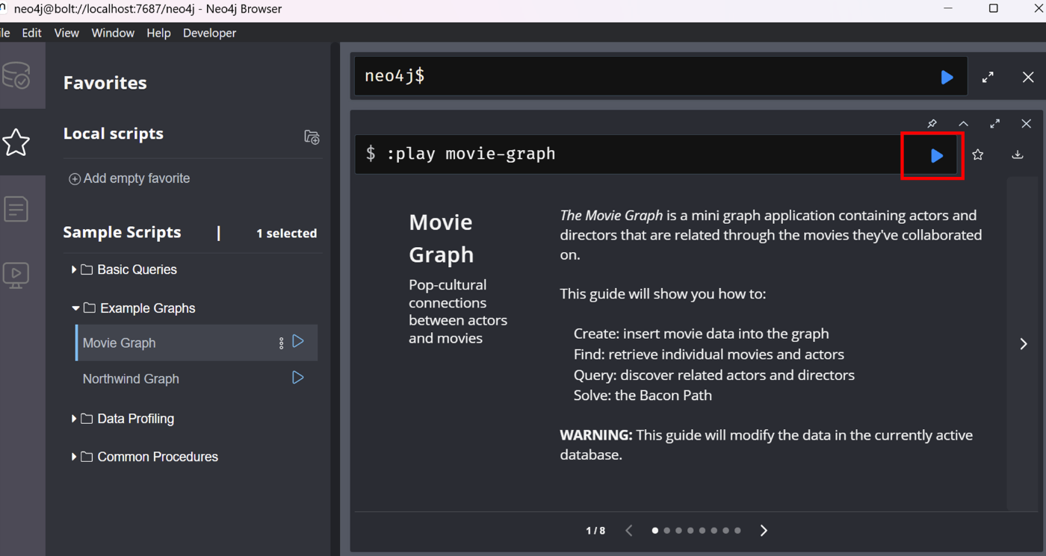Expand the Data Profiling folder
Image resolution: width=1046 pixels, height=556 pixels.
click(x=74, y=419)
